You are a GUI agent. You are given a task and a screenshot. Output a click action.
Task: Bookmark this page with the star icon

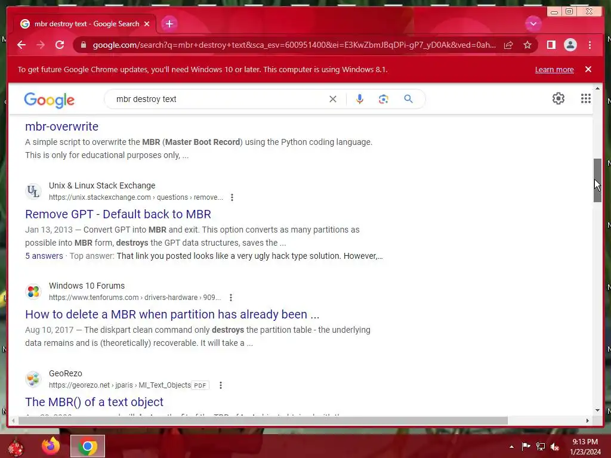click(527, 45)
